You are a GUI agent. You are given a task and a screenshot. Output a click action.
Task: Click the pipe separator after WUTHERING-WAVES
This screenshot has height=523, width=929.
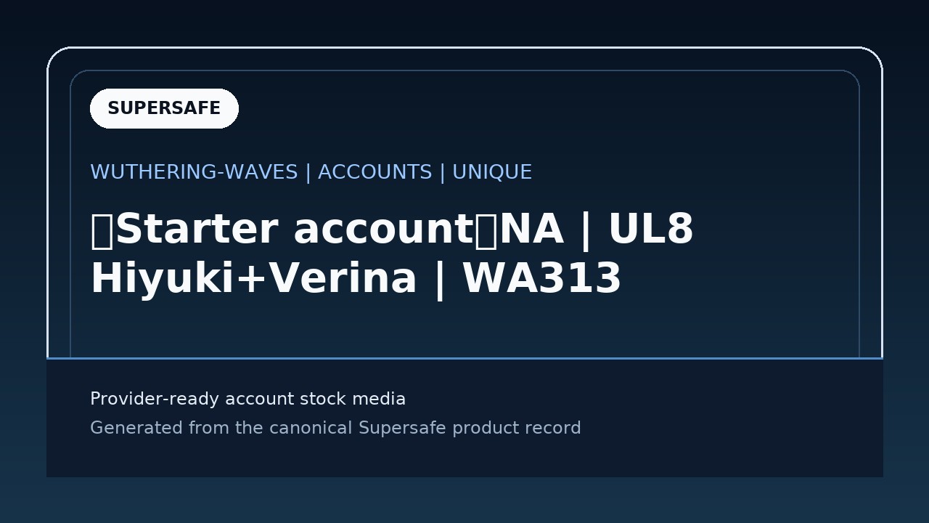pyautogui.click(x=308, y=172)
